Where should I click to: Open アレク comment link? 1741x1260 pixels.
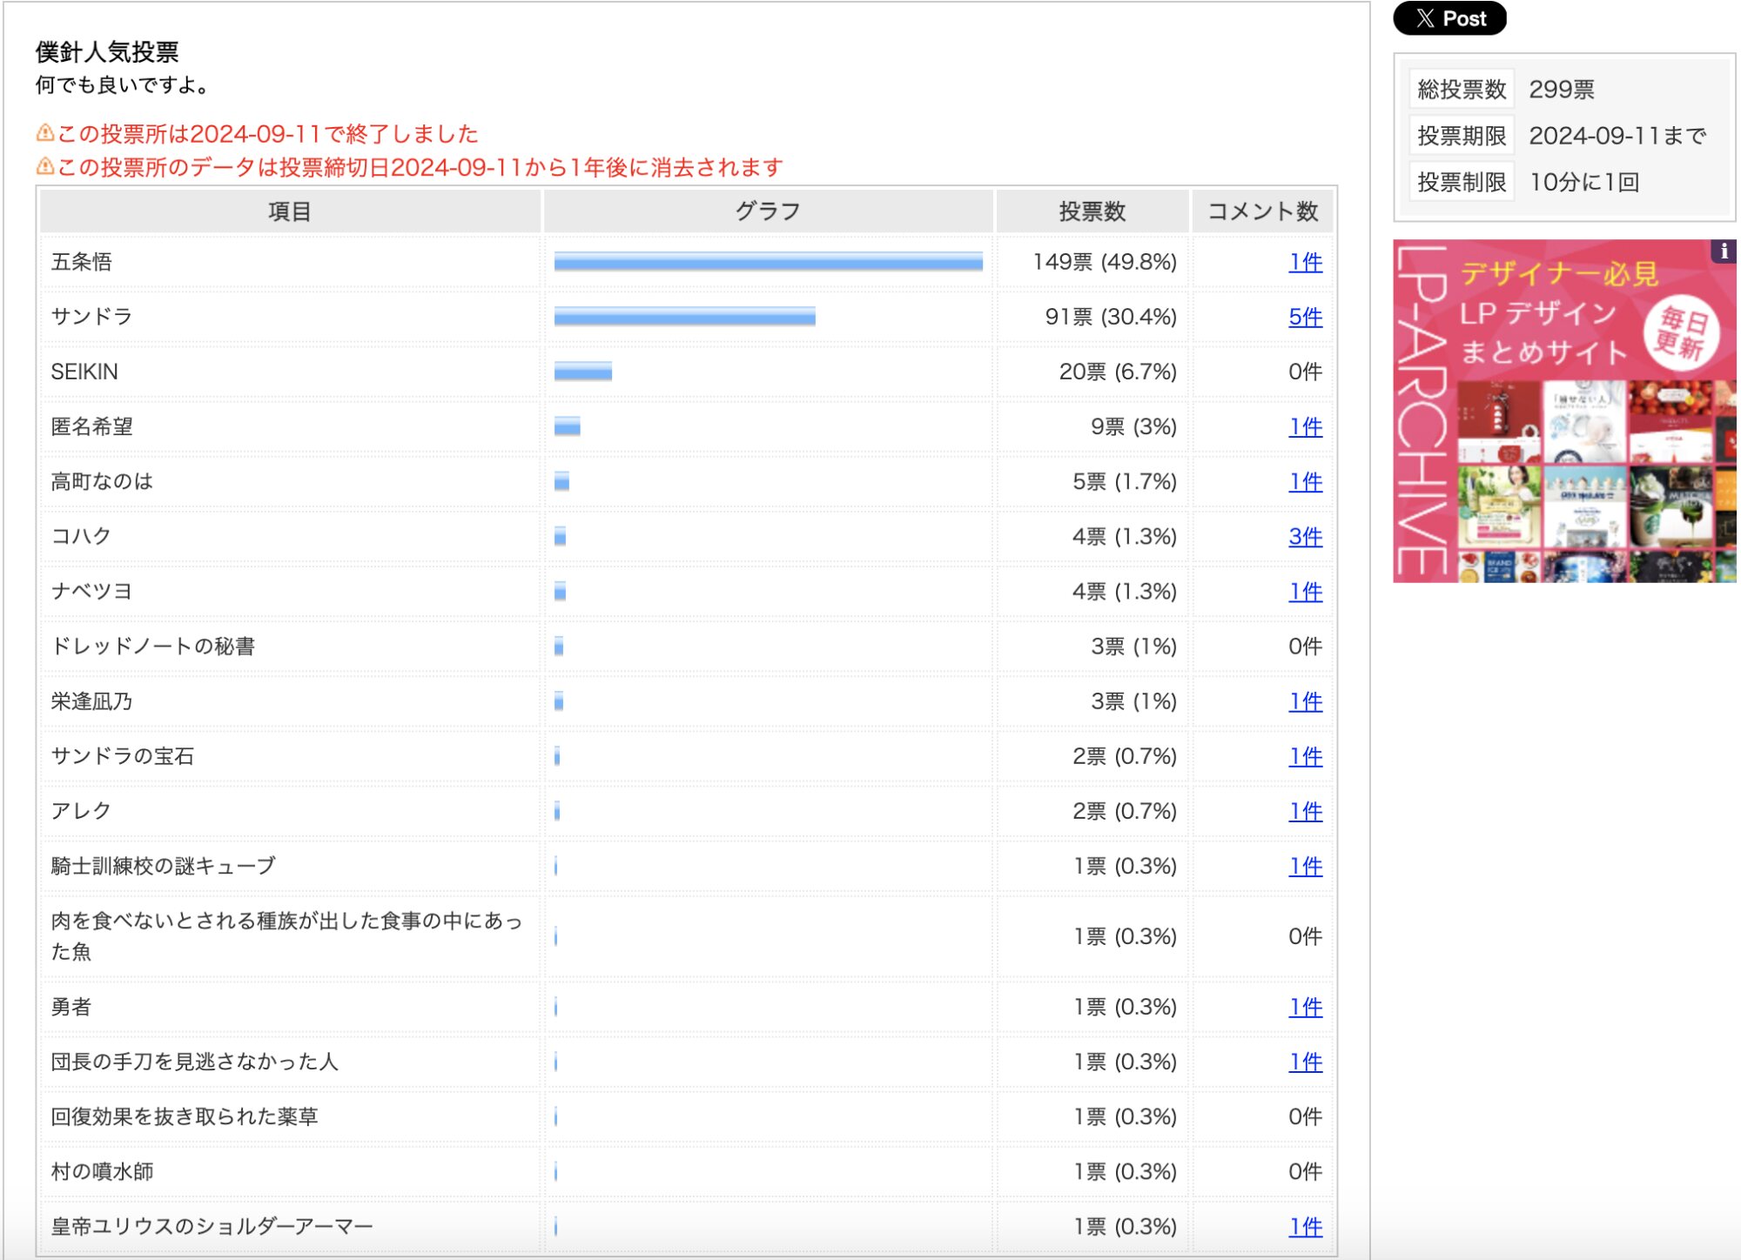tap(1304, 811)
